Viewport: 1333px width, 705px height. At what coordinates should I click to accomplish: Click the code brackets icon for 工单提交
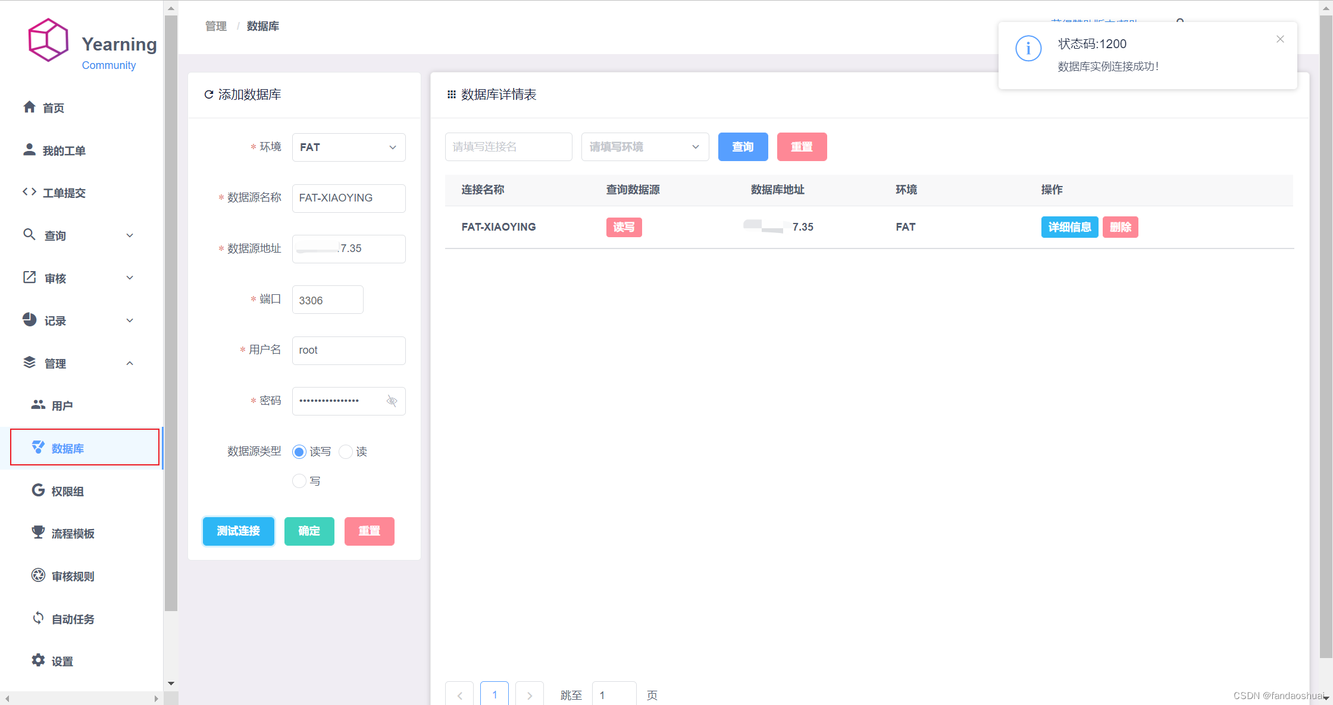pyautogui.click(x=29, y=192)
